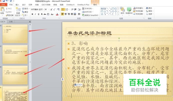
Task: Open the Line Spacing dropdown
Action: tap(79, 9)
